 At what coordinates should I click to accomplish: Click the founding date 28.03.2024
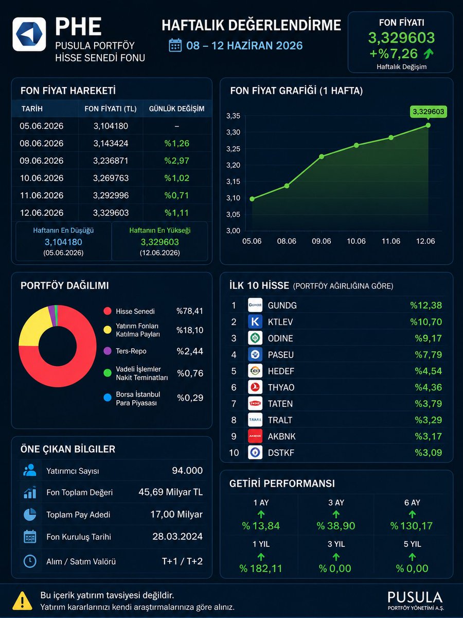click(x=177, y=537)
